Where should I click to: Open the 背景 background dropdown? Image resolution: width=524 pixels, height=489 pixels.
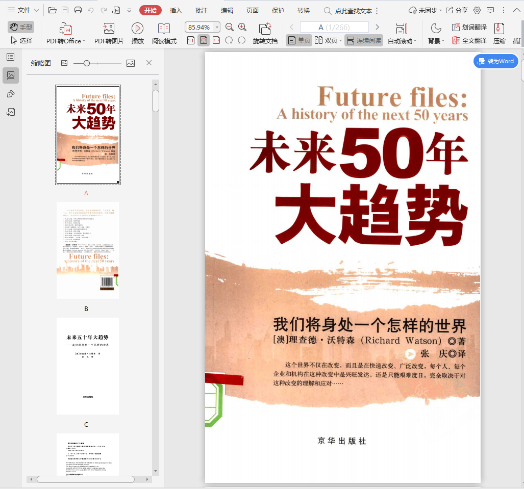tap(436, 34)
